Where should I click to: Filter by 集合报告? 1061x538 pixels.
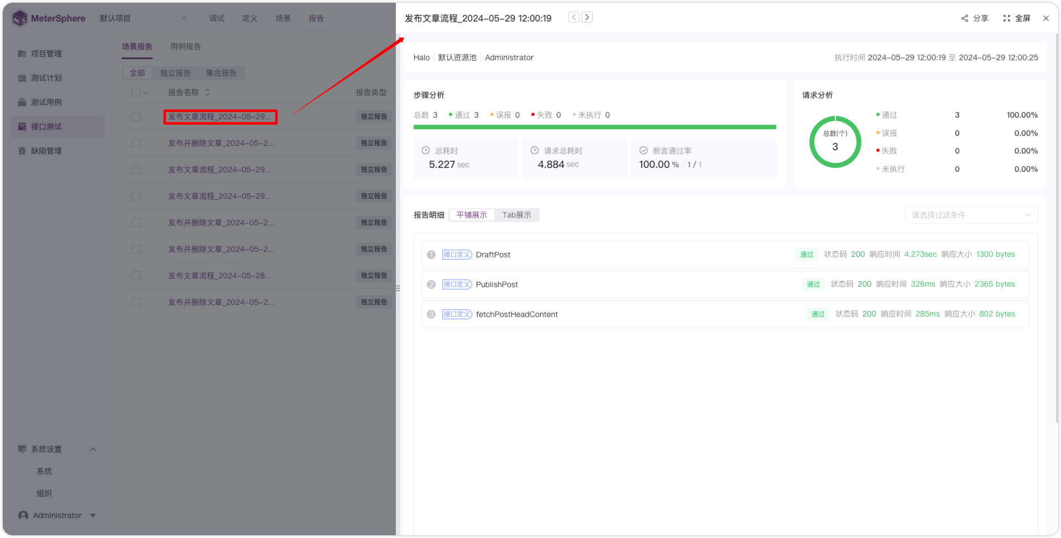point(221,73)
